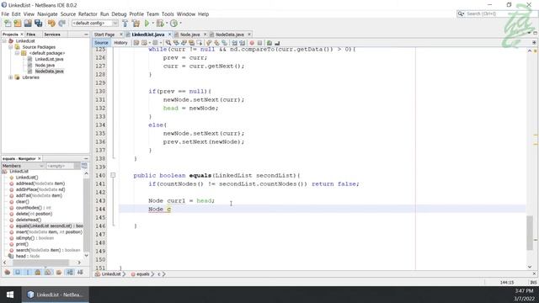
Task: Open the Team menu
Action: (152, 14)
